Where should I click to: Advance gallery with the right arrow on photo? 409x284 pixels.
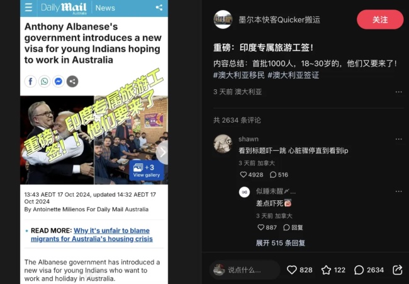pos(162,153)
